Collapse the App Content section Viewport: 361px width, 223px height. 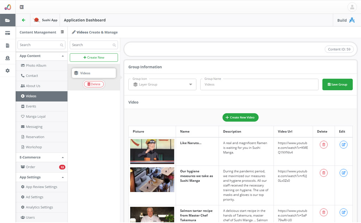pyautogui.click(x=63, y=56)
